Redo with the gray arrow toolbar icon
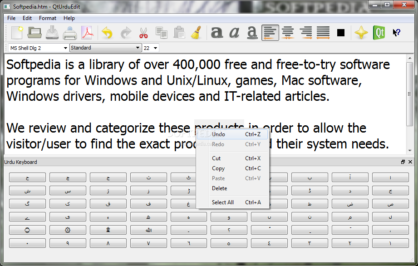 (x=126, y=33)
